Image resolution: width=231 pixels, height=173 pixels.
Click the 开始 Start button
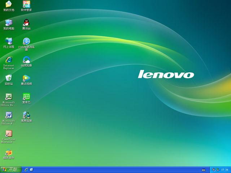click(x=11, y=169)
